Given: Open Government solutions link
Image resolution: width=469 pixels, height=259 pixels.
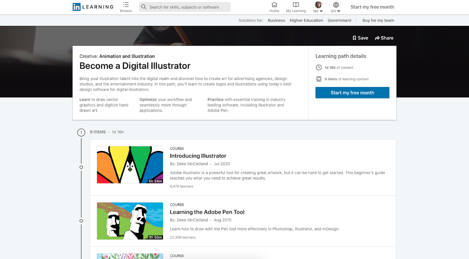Looking at the screenshot, I should (x=339, y=20).
